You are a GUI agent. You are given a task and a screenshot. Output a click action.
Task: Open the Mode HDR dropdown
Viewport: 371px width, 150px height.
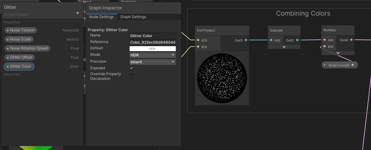[x=152, y=55]
